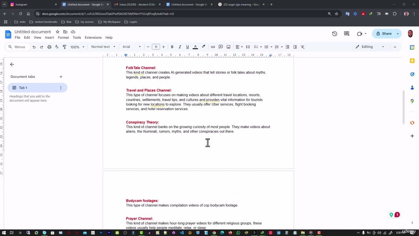Viewport: 419px width, 236px height.
Task: Open the zoom level dropdown
Action: coord(77,47)
